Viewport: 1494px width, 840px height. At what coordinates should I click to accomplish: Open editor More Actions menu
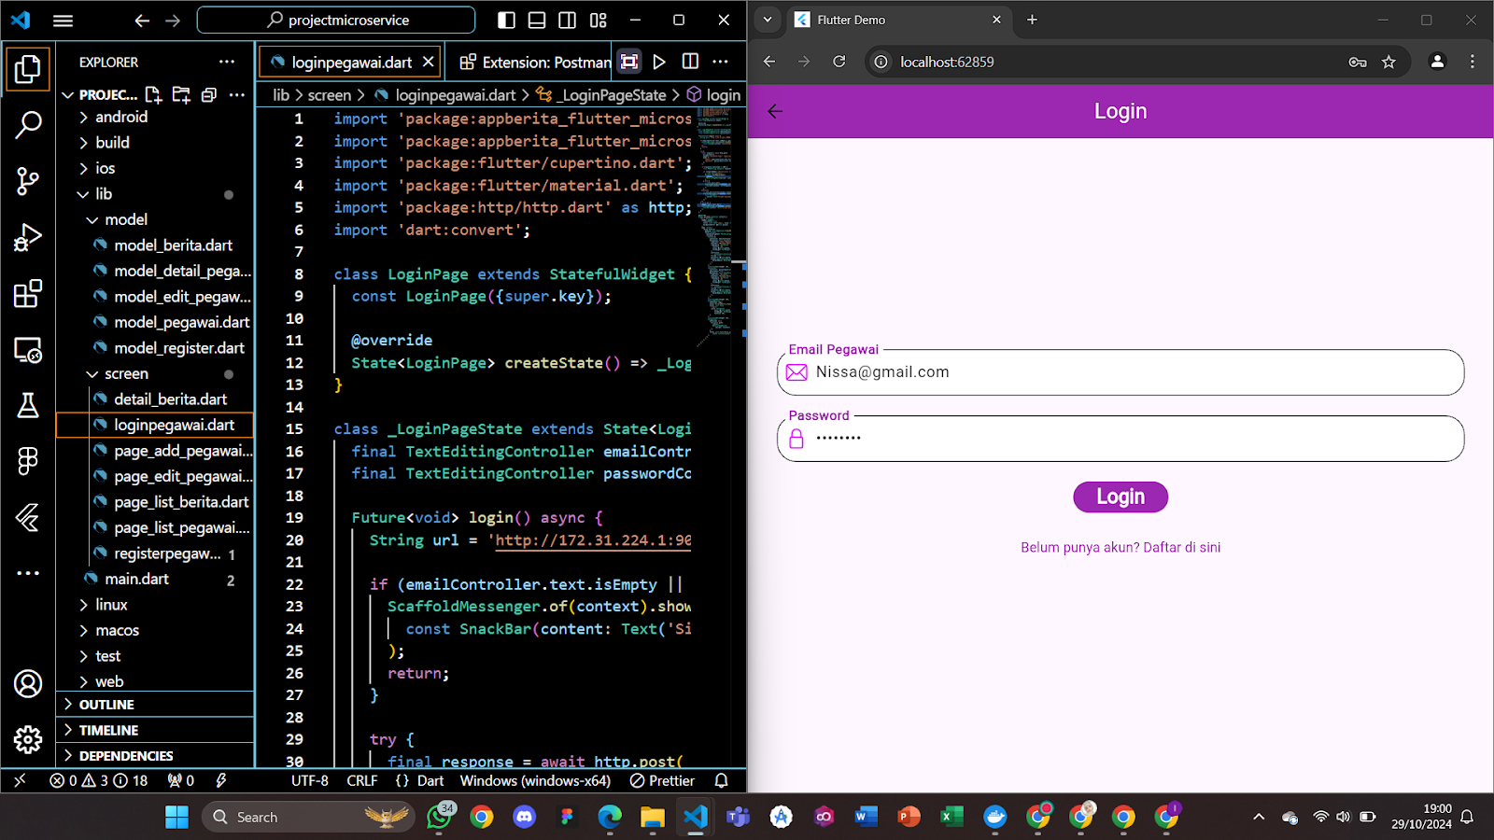720,62
